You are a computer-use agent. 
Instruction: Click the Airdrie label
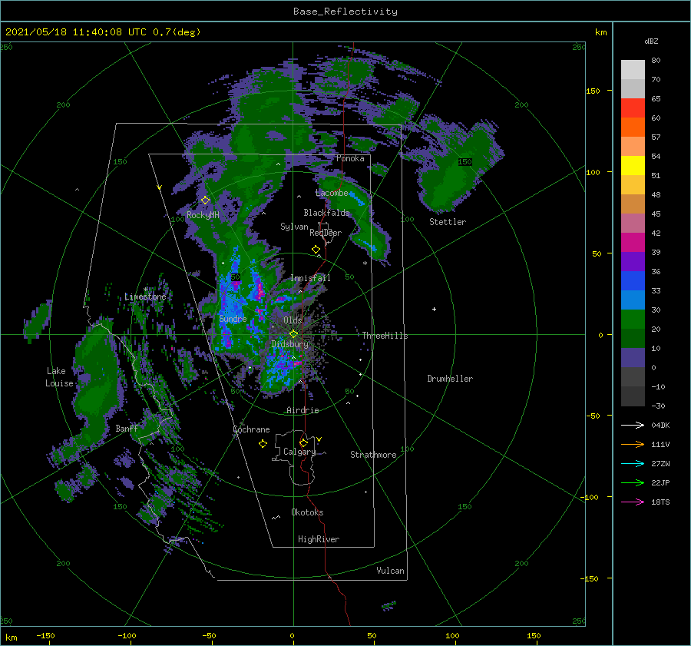303,410
